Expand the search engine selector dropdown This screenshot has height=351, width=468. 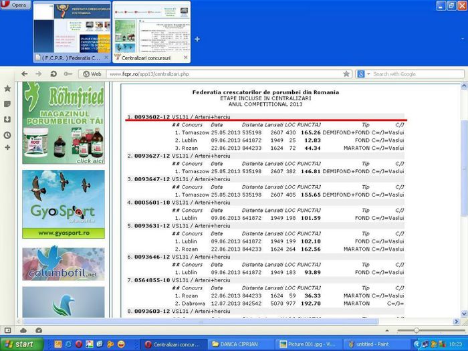362,74
